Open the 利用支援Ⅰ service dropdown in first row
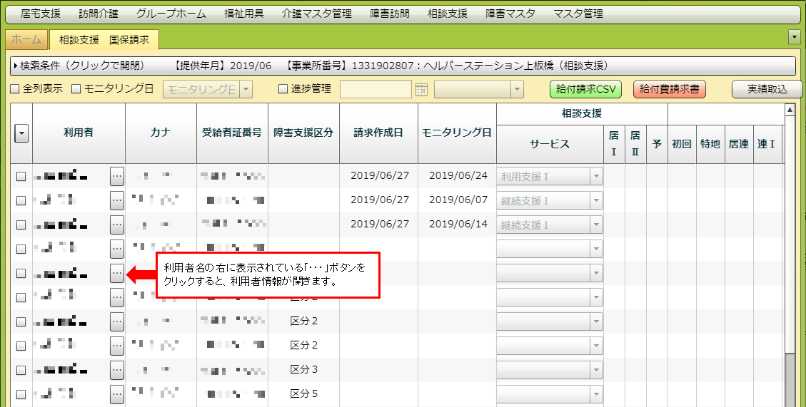The height and width of the screenshot is (407, 806). pyautogui.click(x=595, y=176)
